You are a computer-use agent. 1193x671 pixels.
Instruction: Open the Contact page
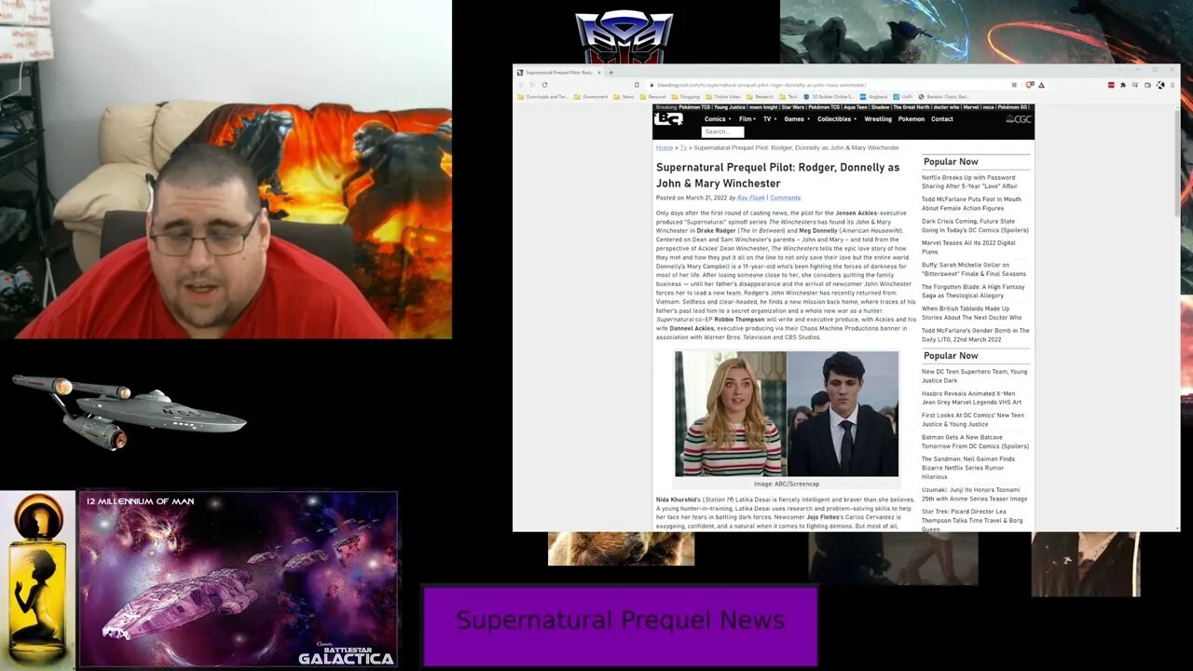941,119
